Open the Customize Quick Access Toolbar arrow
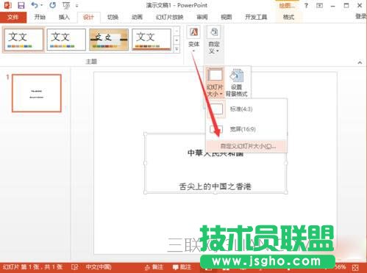This screenshot has width=367, height=273. pos(76,6)
